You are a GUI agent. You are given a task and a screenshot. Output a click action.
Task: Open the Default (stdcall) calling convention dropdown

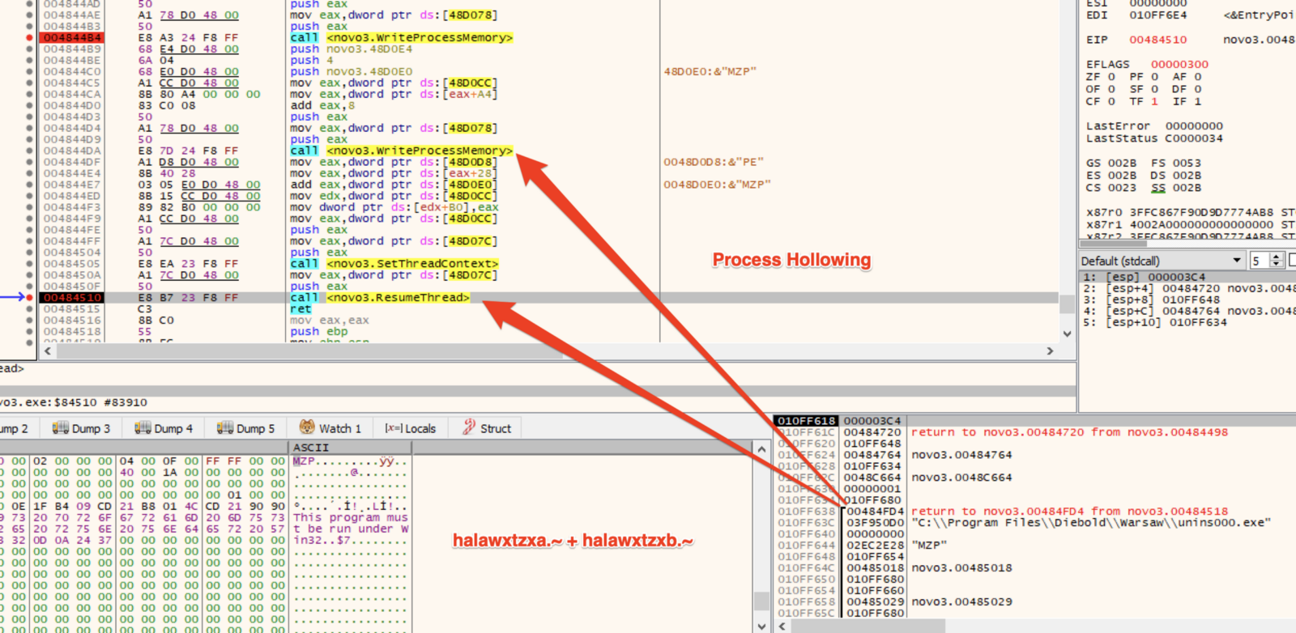[x=1162, y=261]
